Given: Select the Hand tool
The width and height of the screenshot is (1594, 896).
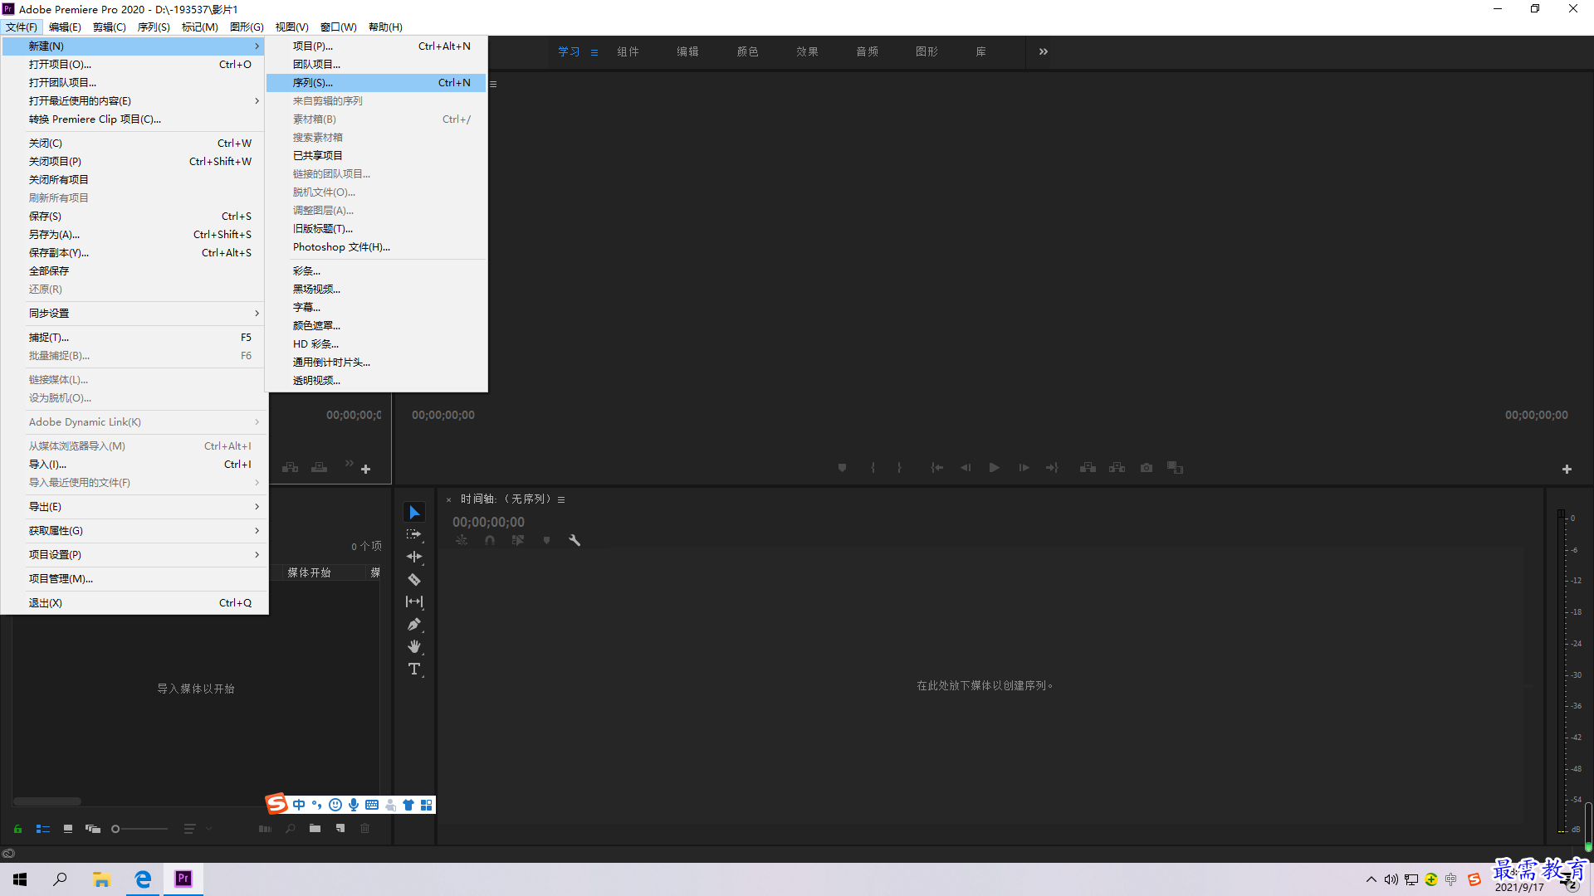Looking at the screenshot, I should pyautogui.click(x=414, y=646).
